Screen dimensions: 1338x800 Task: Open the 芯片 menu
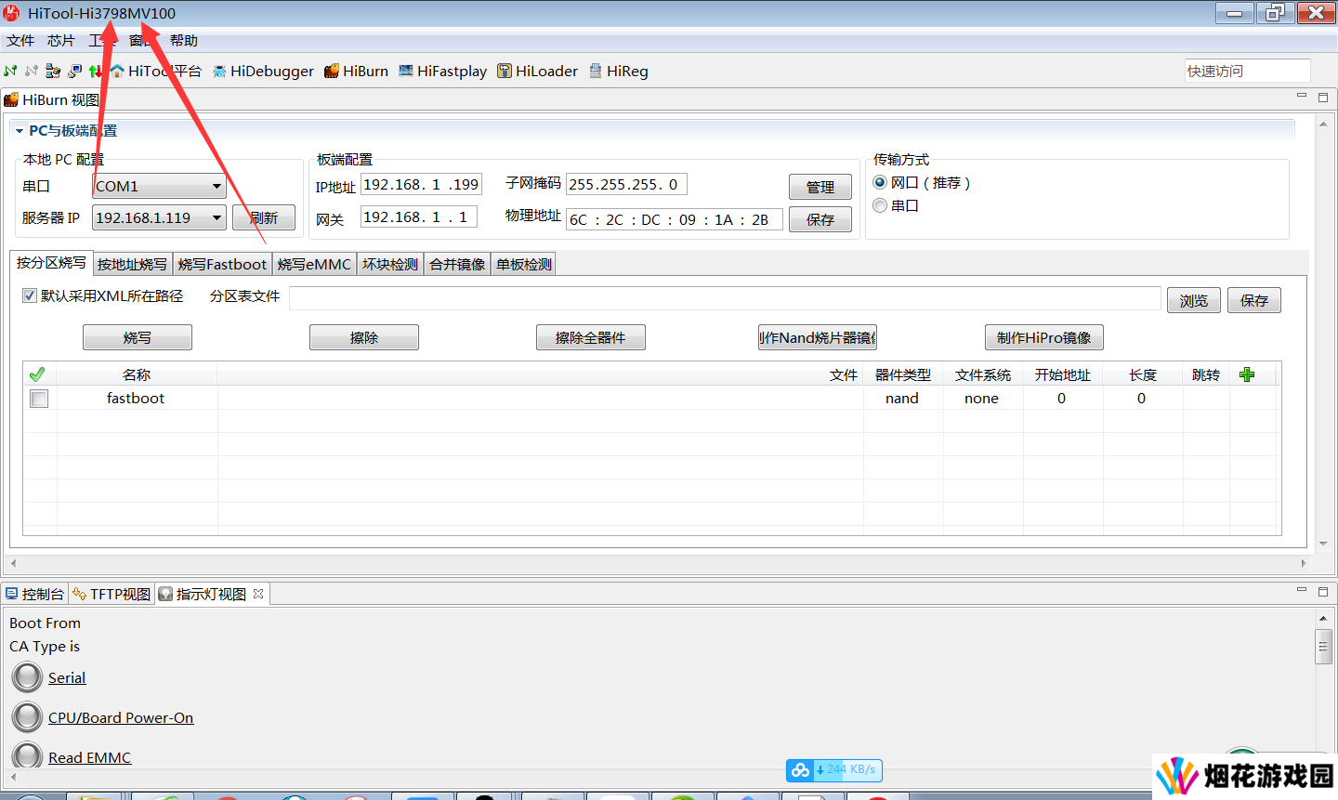(x=61, y=41)
